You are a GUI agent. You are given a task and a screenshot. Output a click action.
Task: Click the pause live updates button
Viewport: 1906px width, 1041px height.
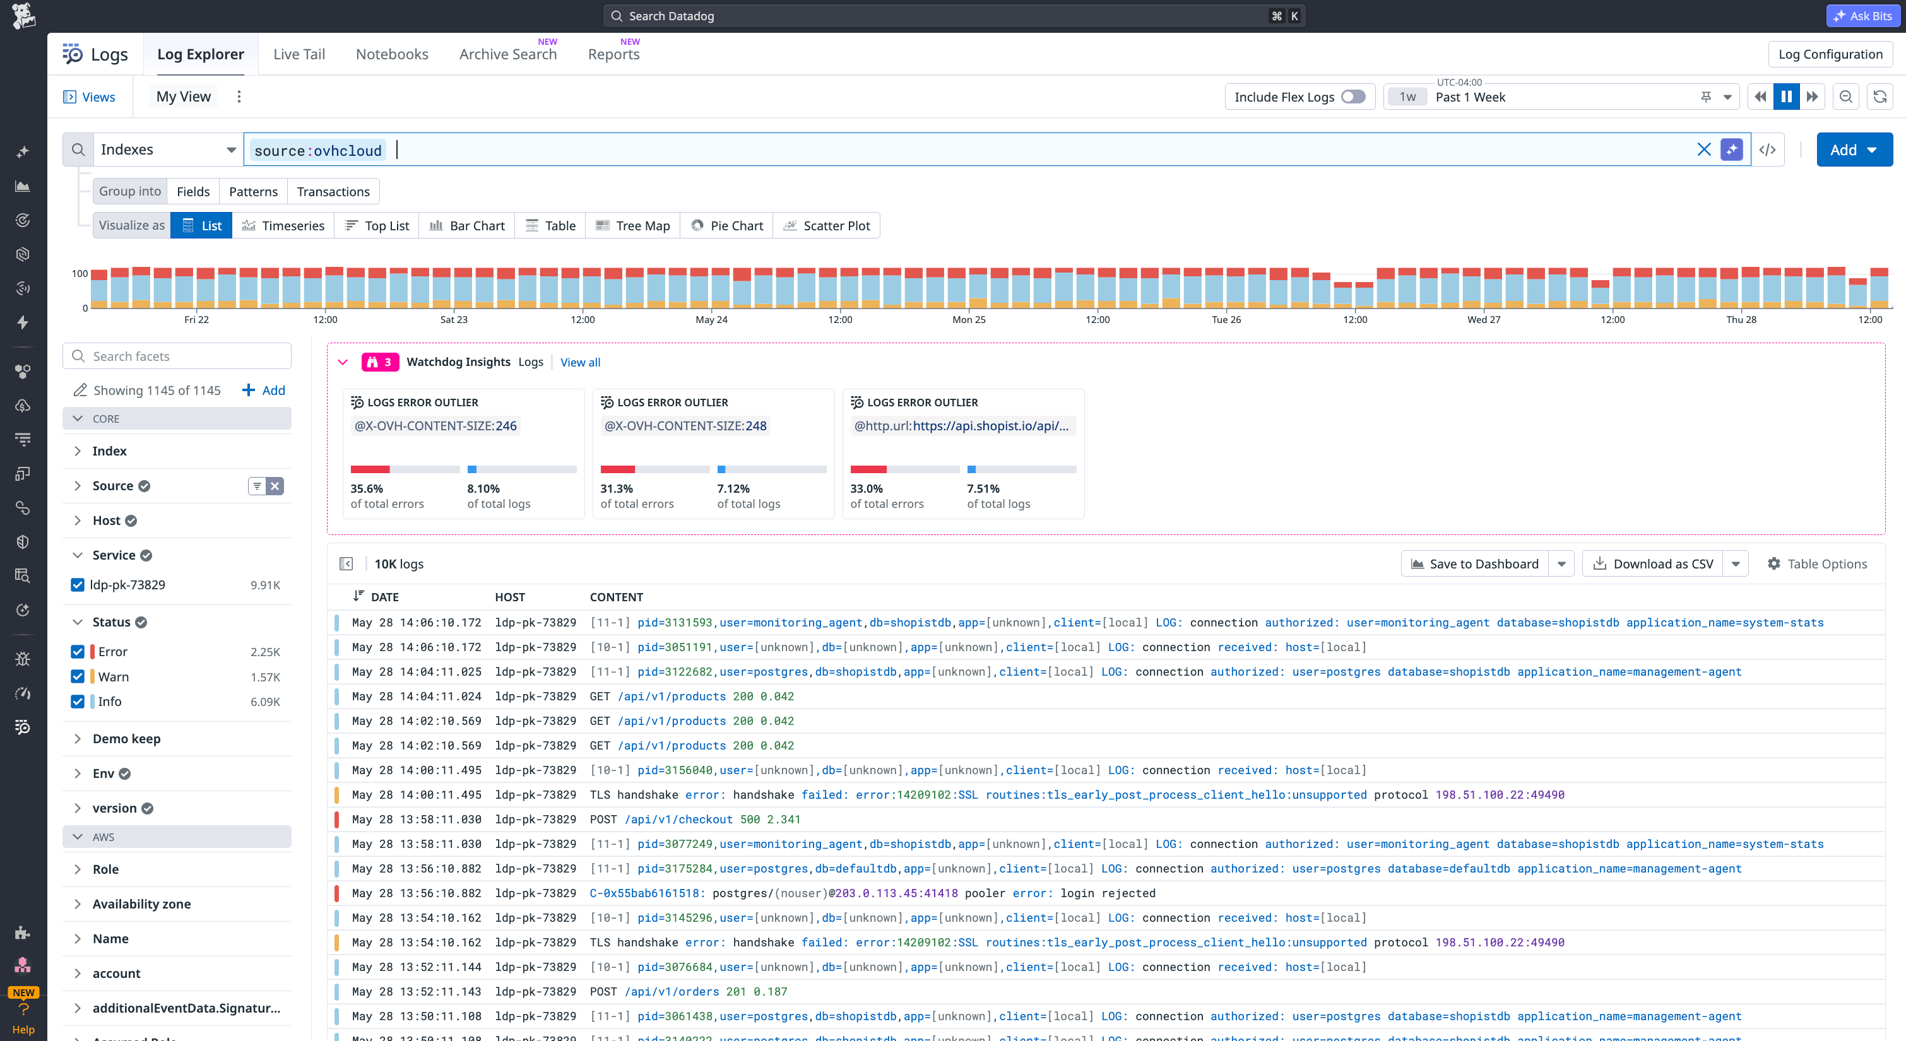(1786, 97)
